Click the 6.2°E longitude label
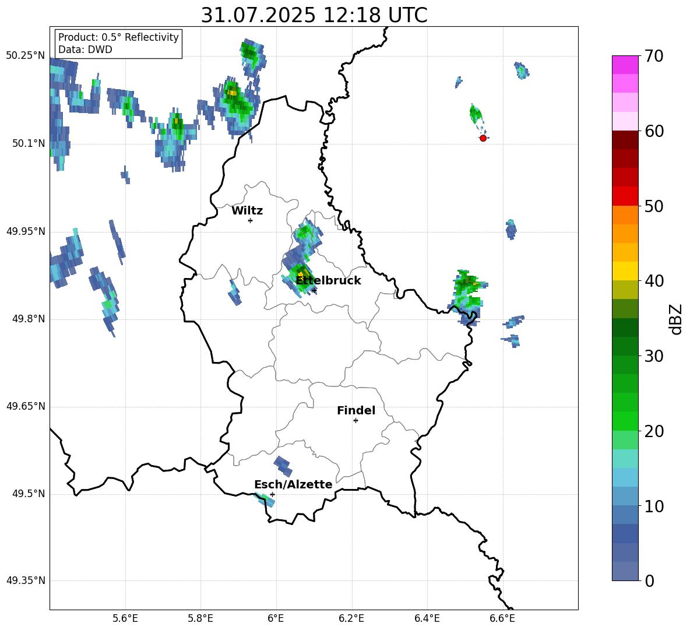 (x=351, y=618)
